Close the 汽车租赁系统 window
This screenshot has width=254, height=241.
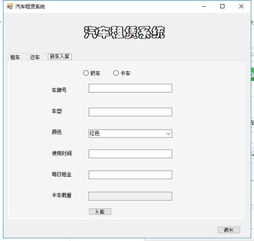tap(241, 6)
